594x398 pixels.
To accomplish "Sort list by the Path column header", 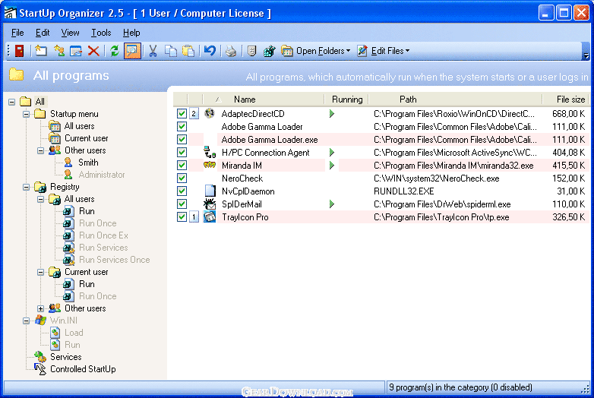I will coord(455,99).
